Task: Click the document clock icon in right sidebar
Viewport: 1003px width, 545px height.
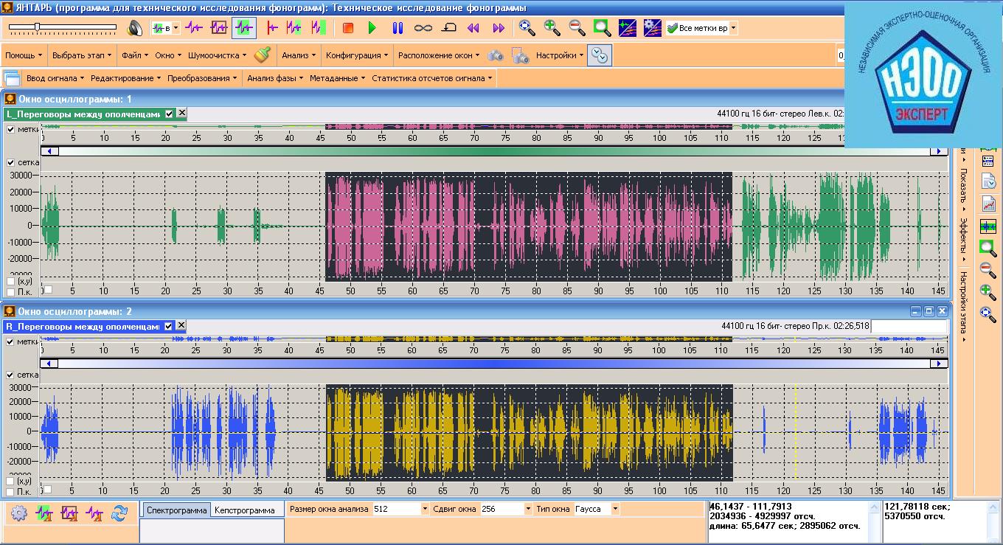Action: [x=988, y=181]
